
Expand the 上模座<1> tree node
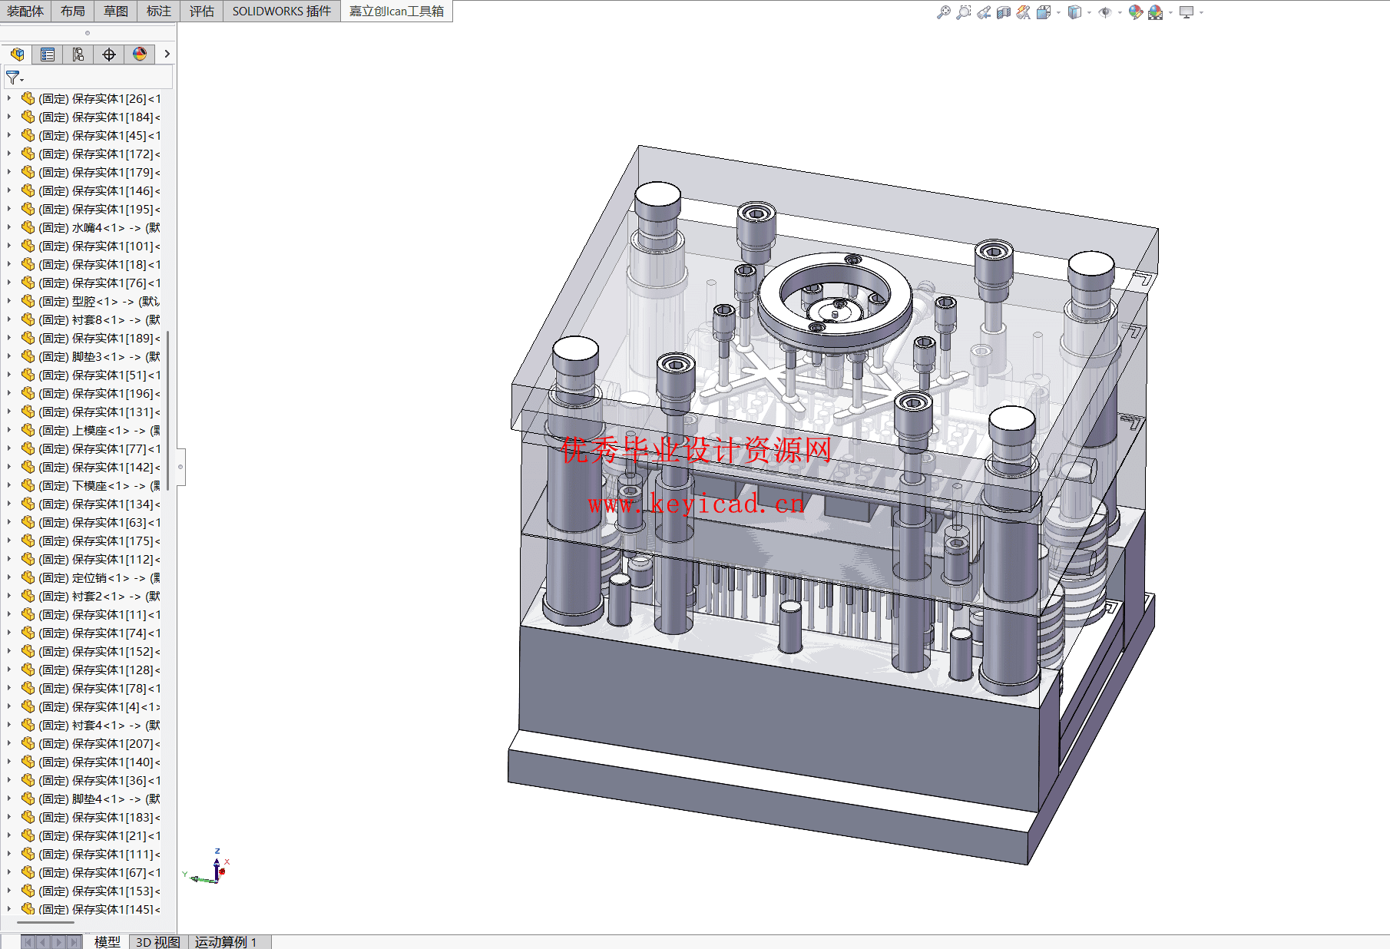[8, 430]
